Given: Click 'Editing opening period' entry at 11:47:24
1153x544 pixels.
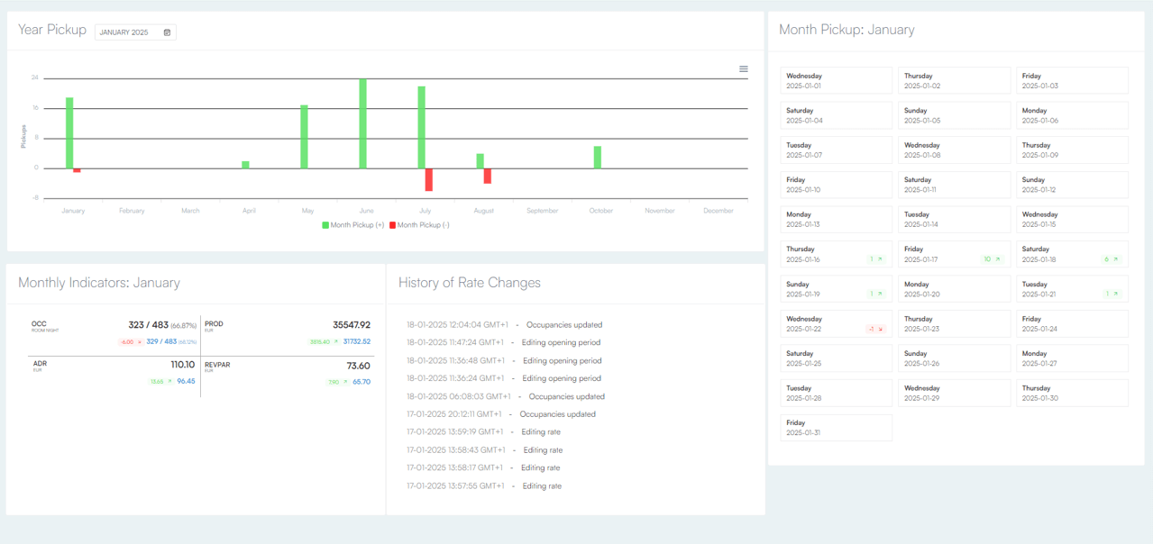Looking at the screenshot, I should click(x=503, y=343).
